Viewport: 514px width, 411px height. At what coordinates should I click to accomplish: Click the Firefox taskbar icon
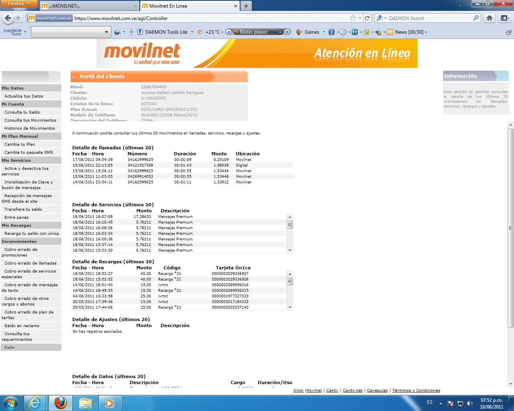61,403
